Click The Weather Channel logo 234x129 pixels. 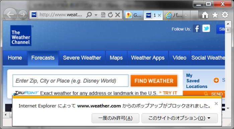coord(21,36)
